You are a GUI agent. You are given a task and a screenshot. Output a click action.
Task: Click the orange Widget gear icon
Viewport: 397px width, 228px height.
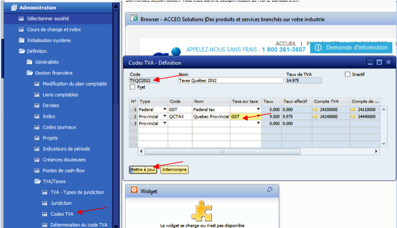[134, 189]
